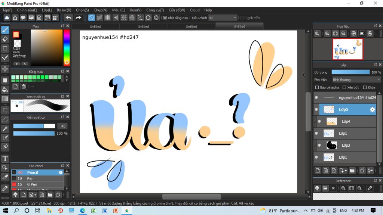Add a new layer folder
The height and width of the screenshot is (215, 383).
352,171
